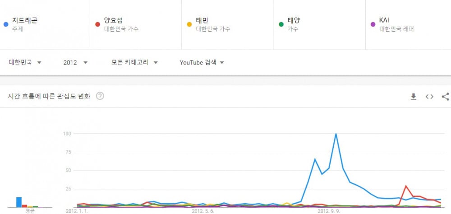Open help for 시간 흐름에 따른 관심도 변화
This screenshot has width=451, height=214.
[100, 96]
